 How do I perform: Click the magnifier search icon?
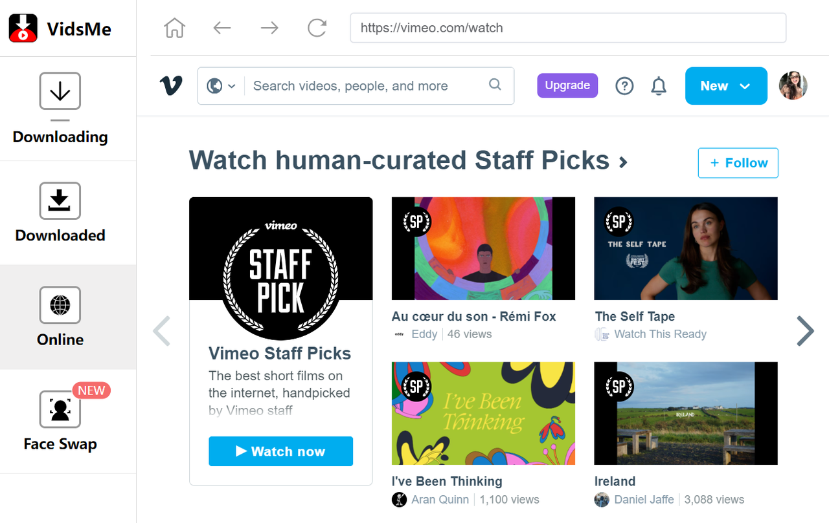coord(495,85)
